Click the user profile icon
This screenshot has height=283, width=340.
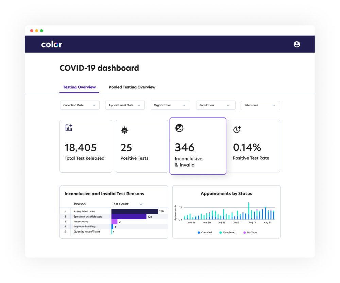coord(297,44)
